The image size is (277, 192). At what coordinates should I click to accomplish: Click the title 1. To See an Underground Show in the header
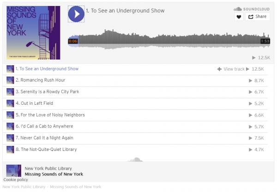(x=125, y=11)
